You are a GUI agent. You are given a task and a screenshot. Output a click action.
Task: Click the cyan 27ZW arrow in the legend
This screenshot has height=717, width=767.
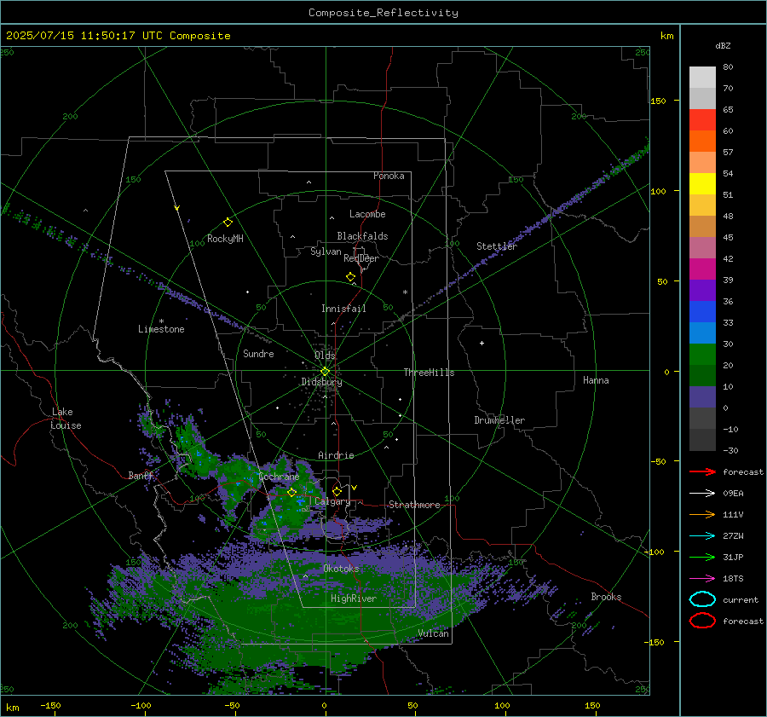click(702, 536)
